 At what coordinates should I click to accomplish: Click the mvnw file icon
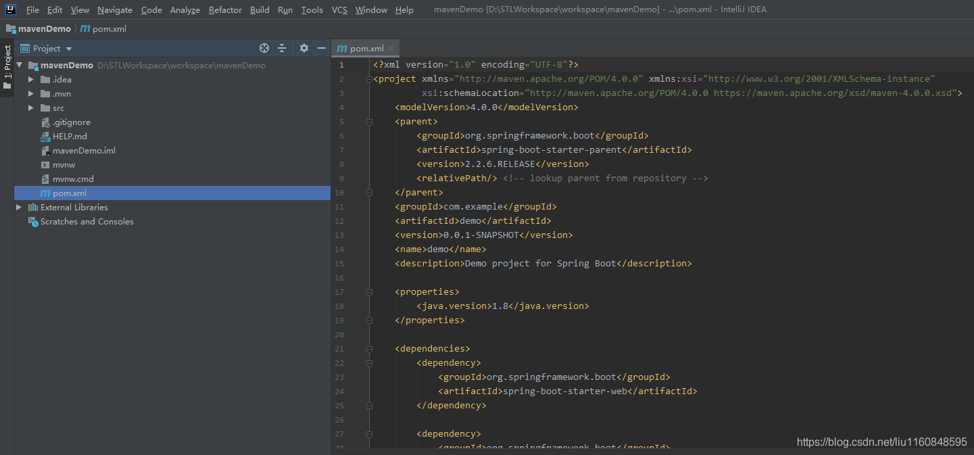45,165
